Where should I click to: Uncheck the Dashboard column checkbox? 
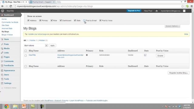tap(61, 21)
